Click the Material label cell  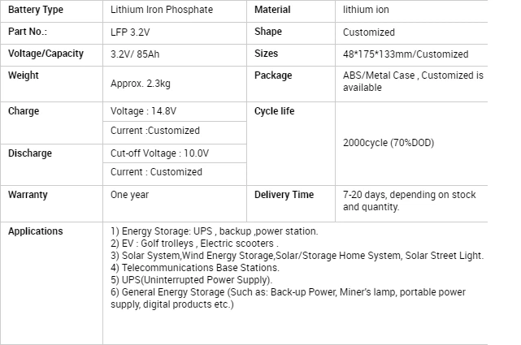(x=272, y=11)
